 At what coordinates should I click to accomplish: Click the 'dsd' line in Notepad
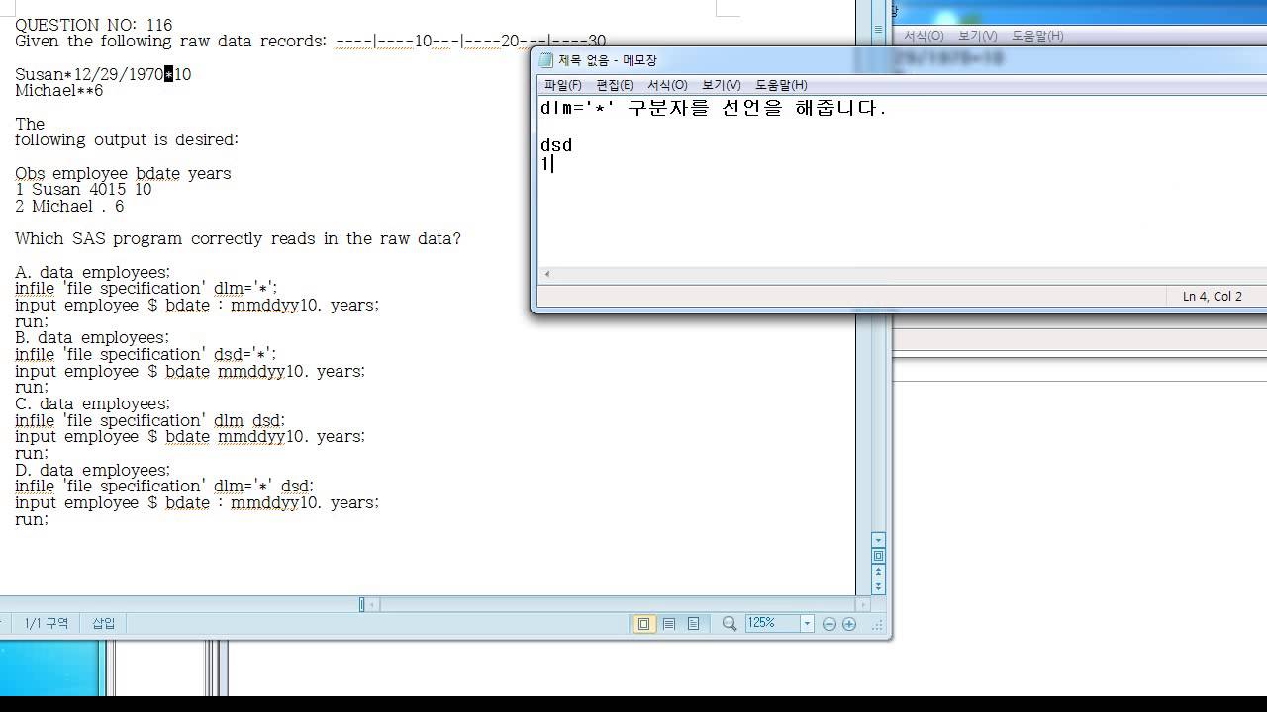click(556, 145)
